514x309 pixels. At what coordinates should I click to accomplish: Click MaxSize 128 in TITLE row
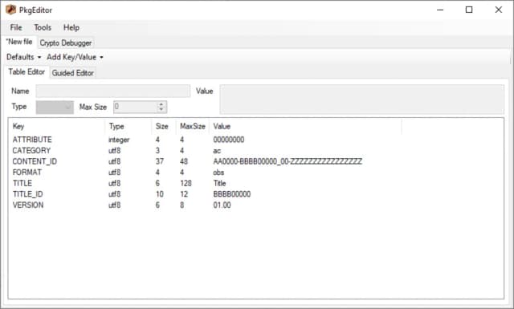186,183
